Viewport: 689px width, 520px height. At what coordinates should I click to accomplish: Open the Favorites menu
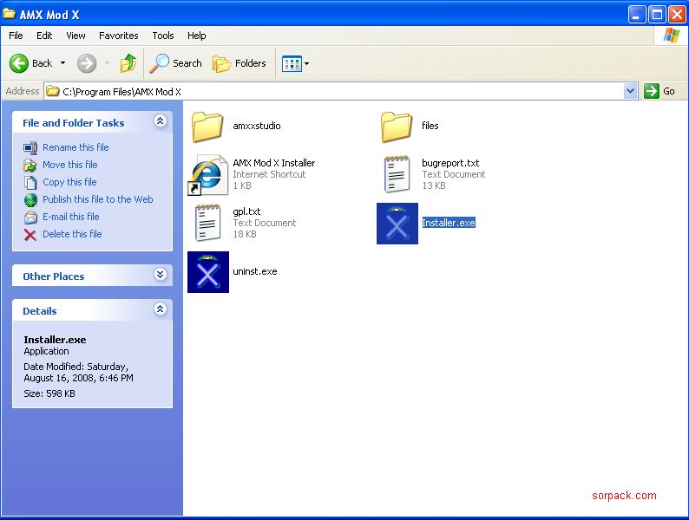coord(118,36)
